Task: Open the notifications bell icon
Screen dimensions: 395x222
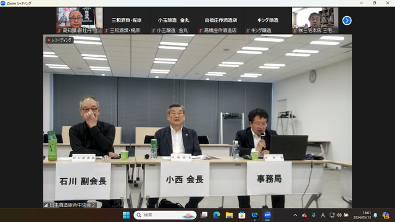Action: pyautogui.click(x=375, y=215)
